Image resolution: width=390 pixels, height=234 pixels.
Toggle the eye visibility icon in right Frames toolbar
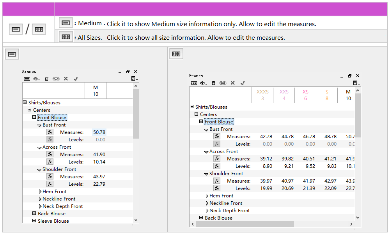click(203, 83)
